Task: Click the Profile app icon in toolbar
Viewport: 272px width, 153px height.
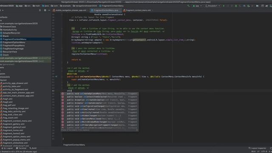Action: pyautogui.click(x=244, y=6)
